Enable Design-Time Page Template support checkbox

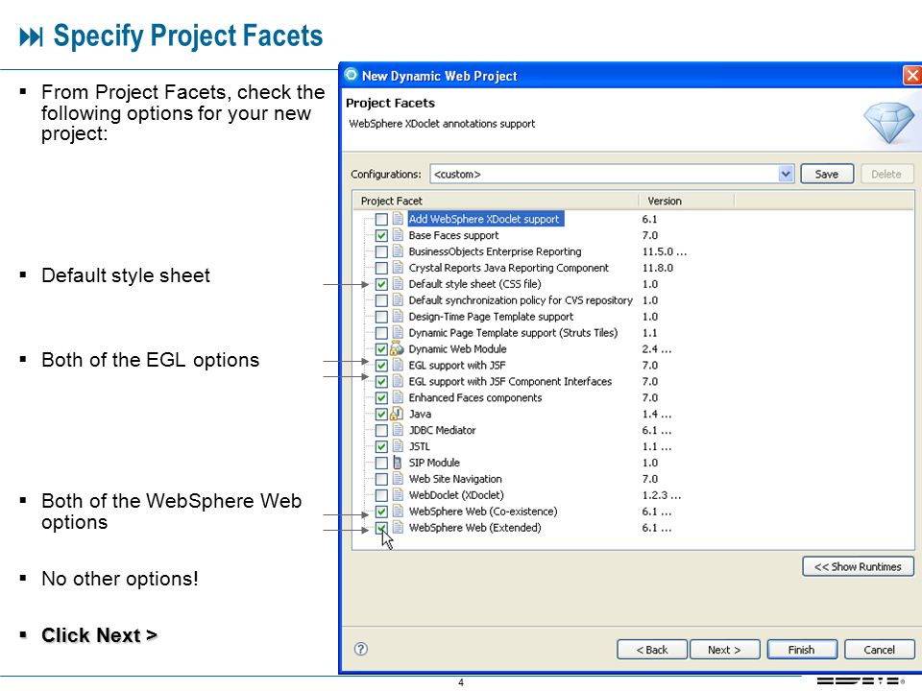[381, 317]
